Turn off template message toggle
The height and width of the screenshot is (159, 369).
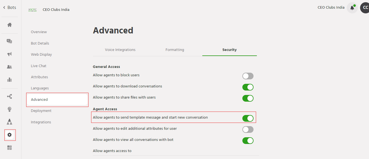[x=248, y=118]
